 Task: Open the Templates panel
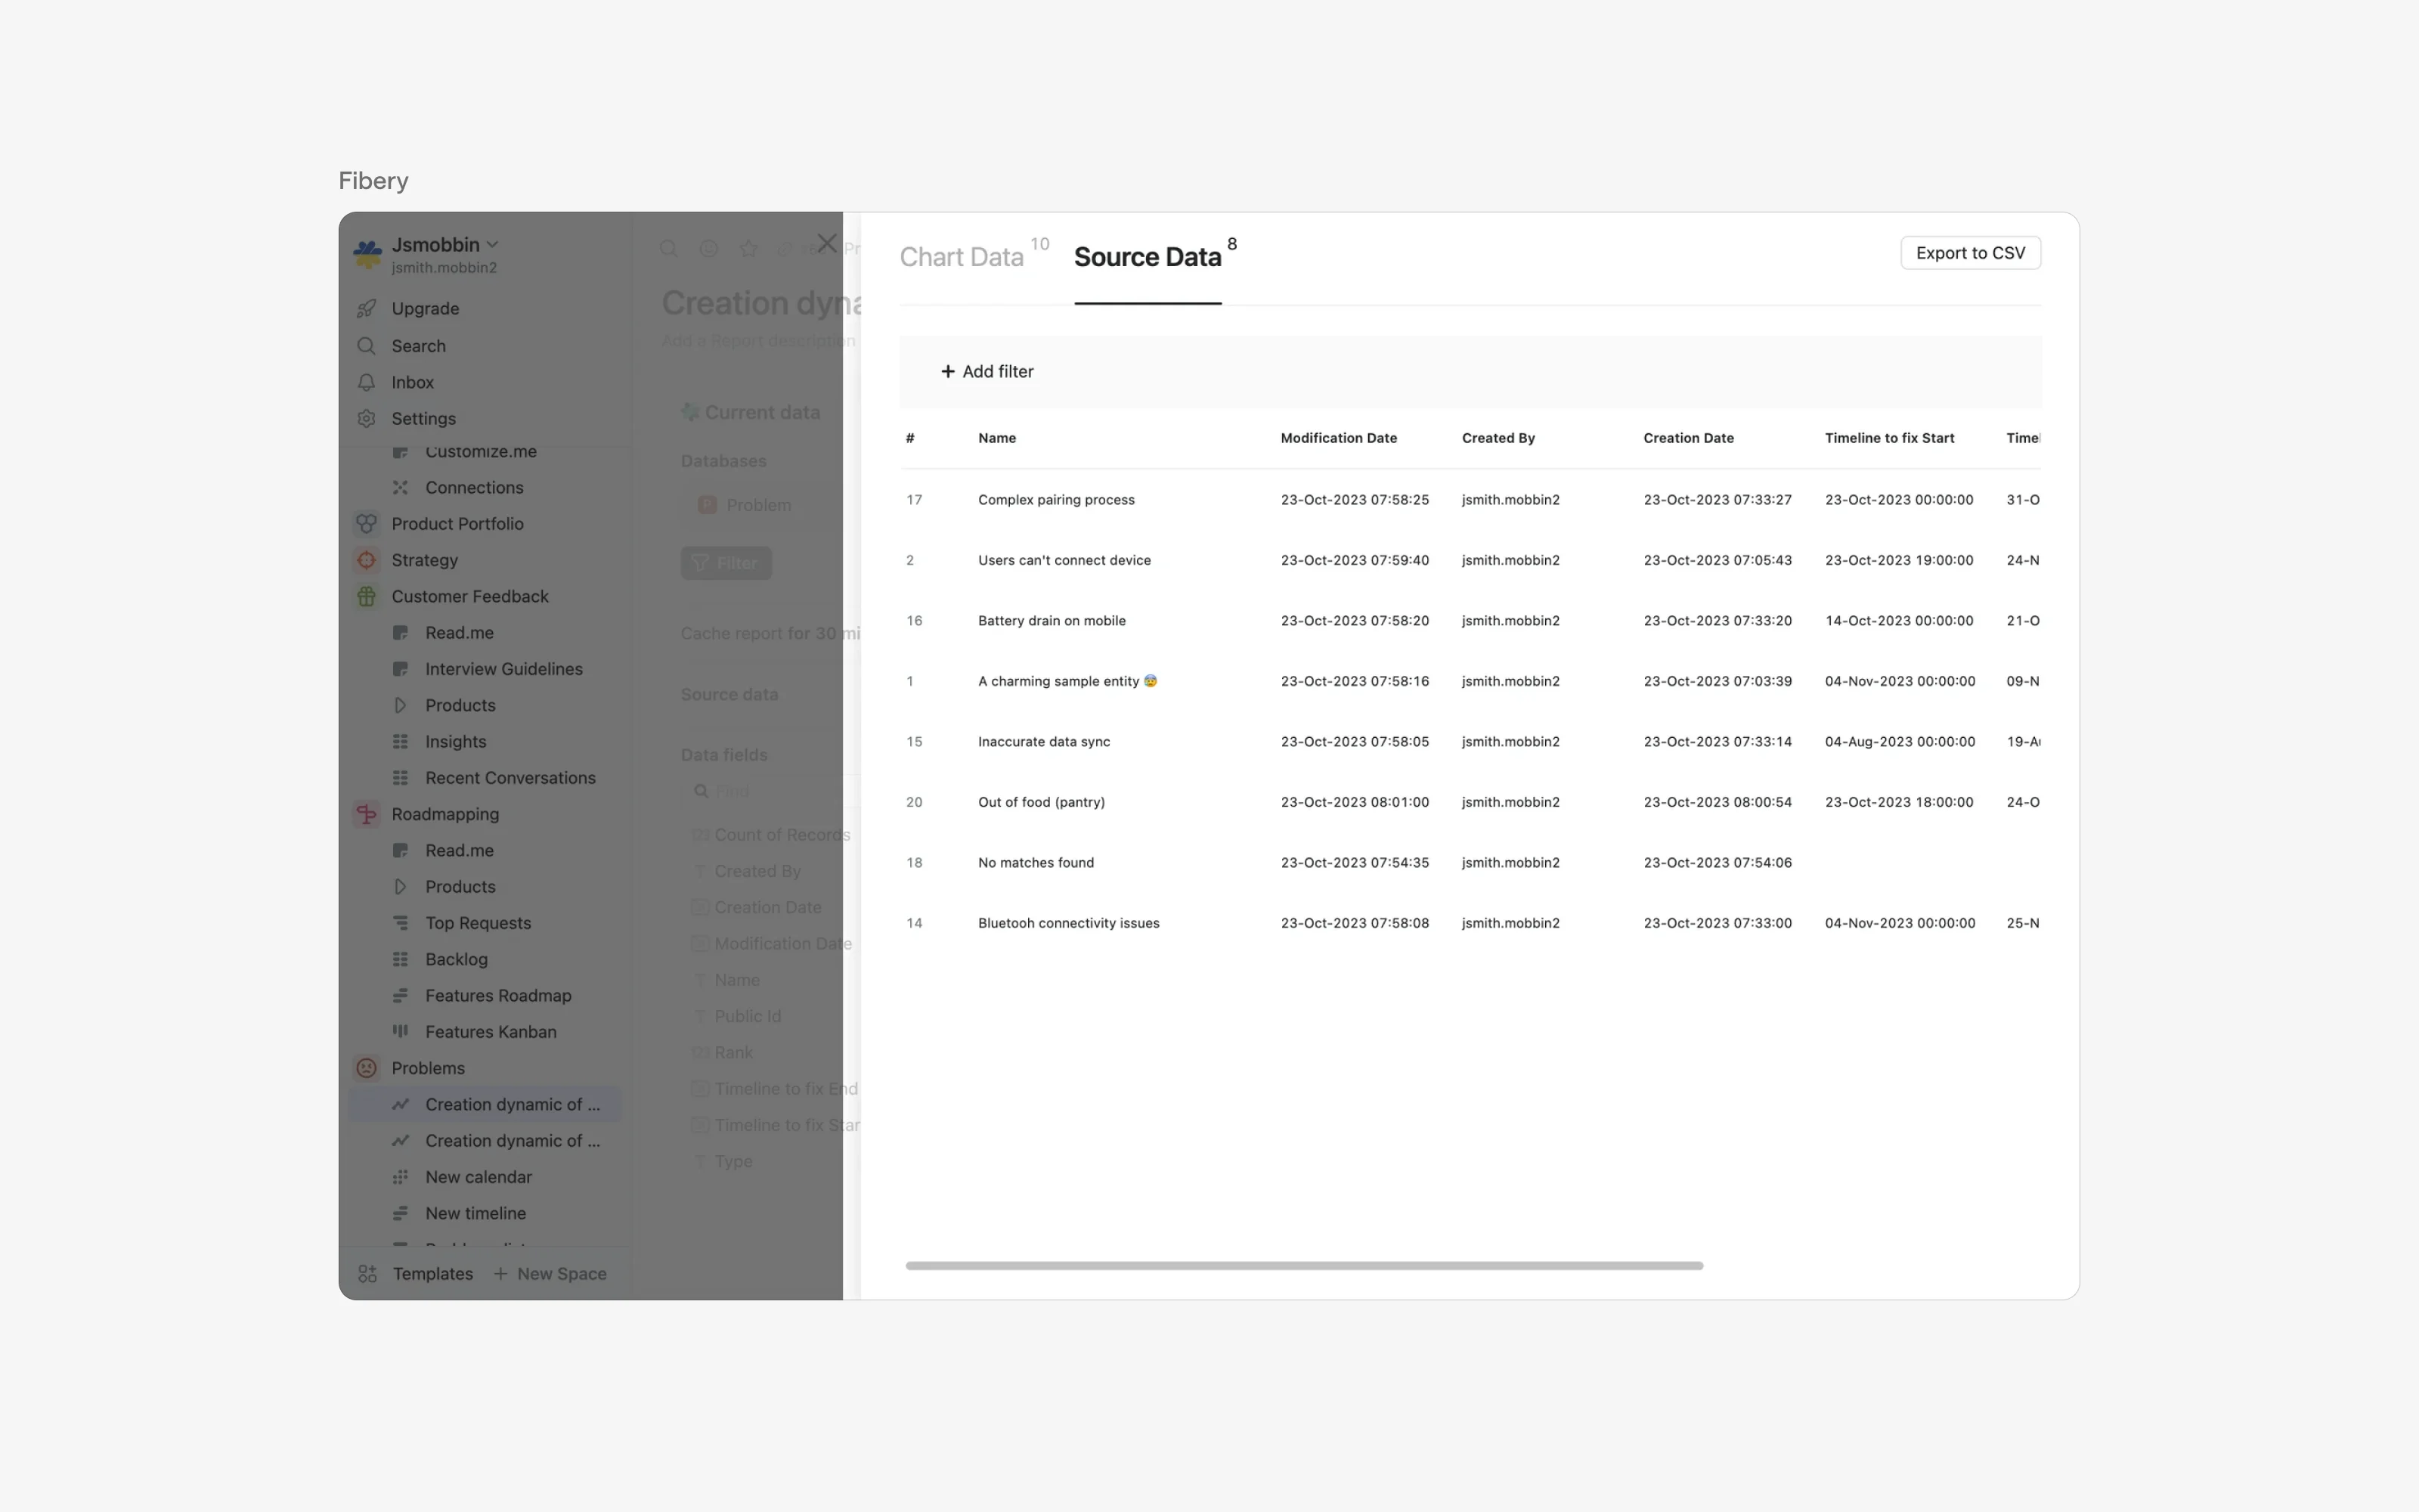click(x=430, y=1273)
